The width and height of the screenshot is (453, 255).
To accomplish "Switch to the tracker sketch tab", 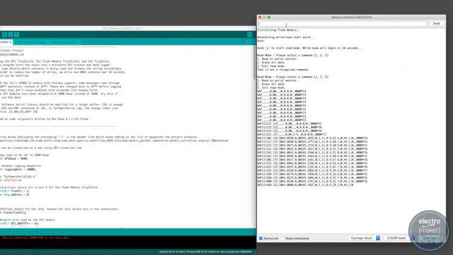I will point(6,42).
